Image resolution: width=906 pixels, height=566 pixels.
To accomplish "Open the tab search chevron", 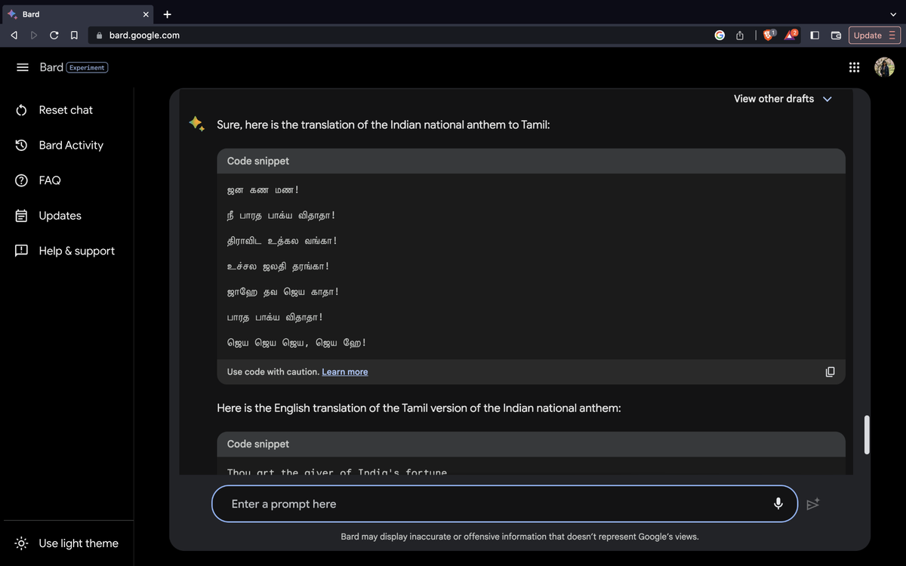I will 894,14.
